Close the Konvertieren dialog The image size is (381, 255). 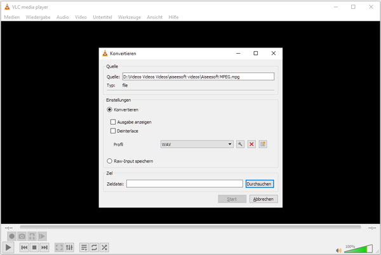pyautogui.click(x=273, y=53)
